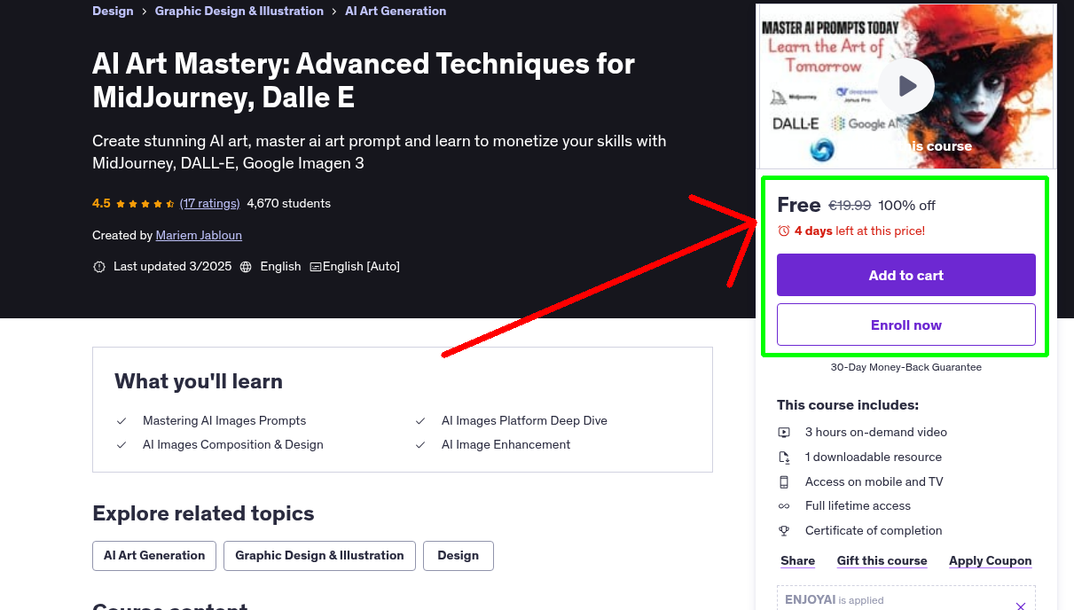Click the globe language icon
Screen dimensions: 1074x610
(x=246, y=267)
